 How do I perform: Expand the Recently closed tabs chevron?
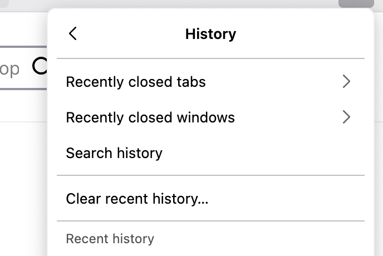pos(346,81)
